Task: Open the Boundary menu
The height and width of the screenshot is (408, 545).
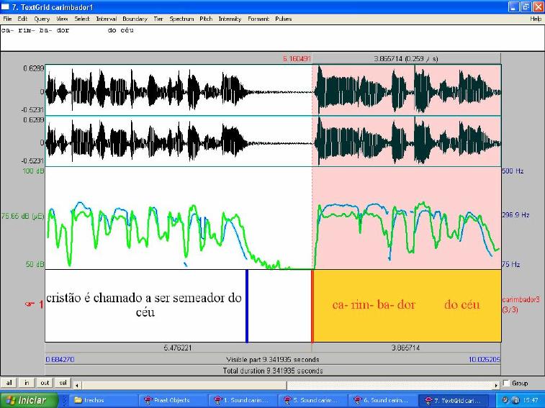Action: 135,19
